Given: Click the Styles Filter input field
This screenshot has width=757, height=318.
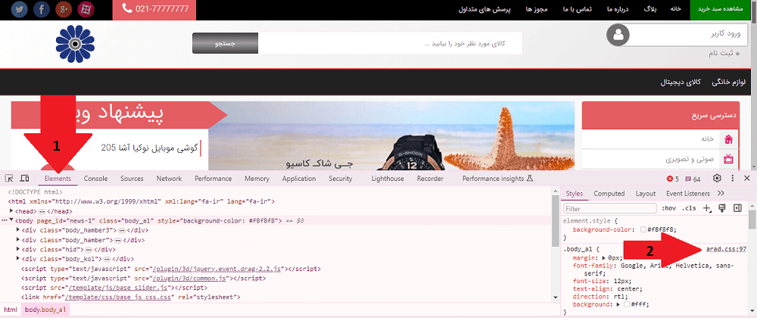Looking at the screenshot, I should [x=610, y=208].
